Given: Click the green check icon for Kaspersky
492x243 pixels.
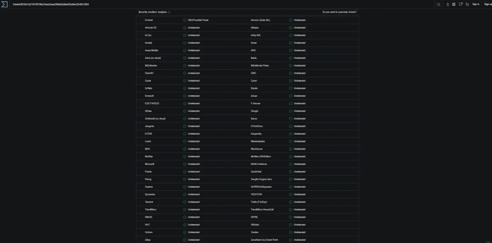Looking at the screenshot, I should [291, 134].
